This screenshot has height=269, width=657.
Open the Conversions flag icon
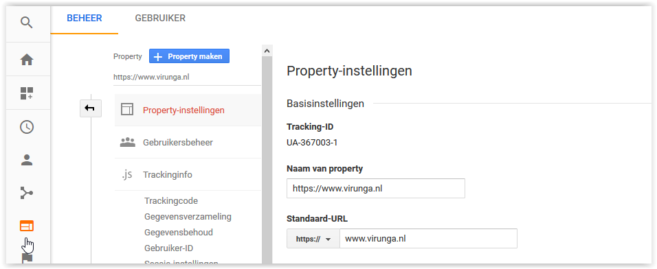point(27,259)
